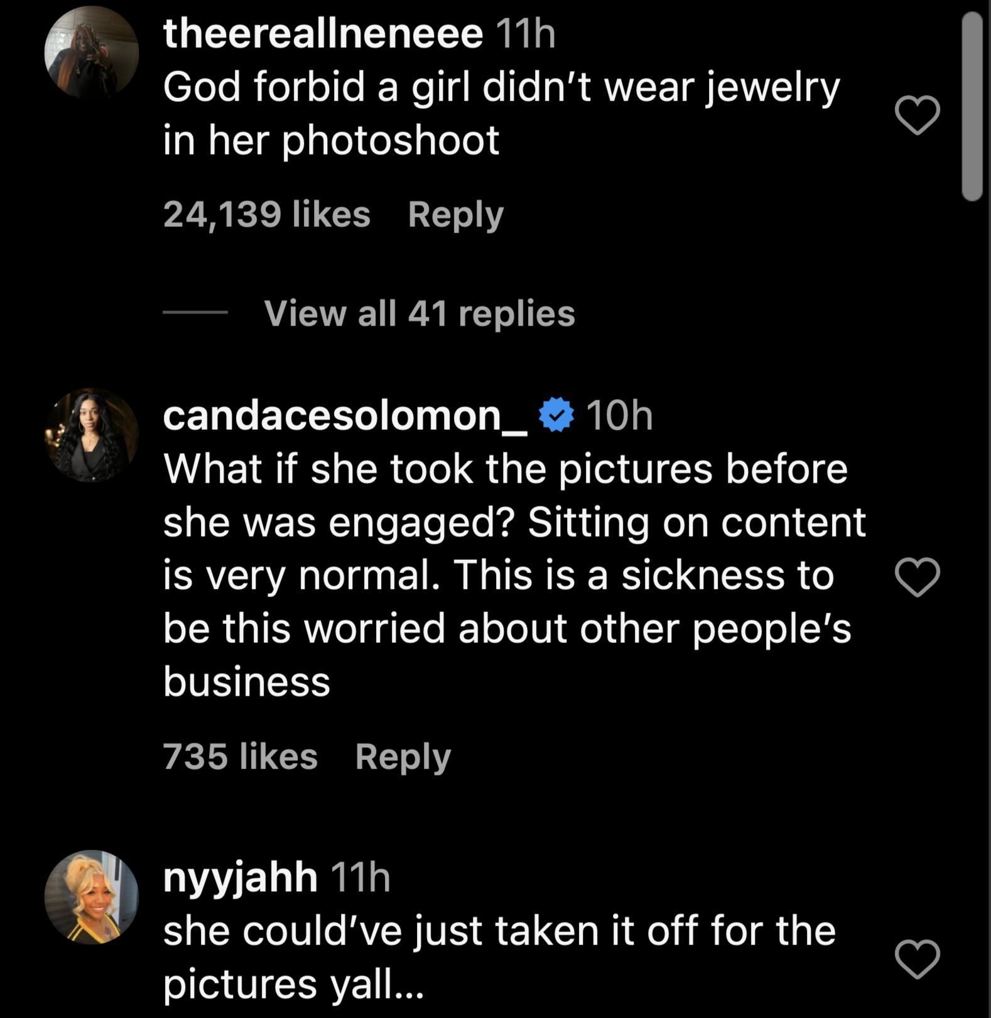
Task: Reply to candacesolomon_'s comment
Action: tap(403, 756)
